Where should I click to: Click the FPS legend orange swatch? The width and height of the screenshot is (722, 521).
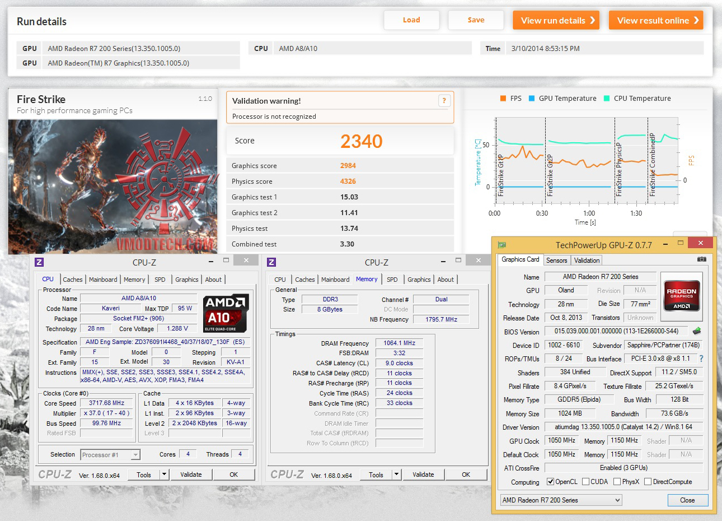(503, 99)
